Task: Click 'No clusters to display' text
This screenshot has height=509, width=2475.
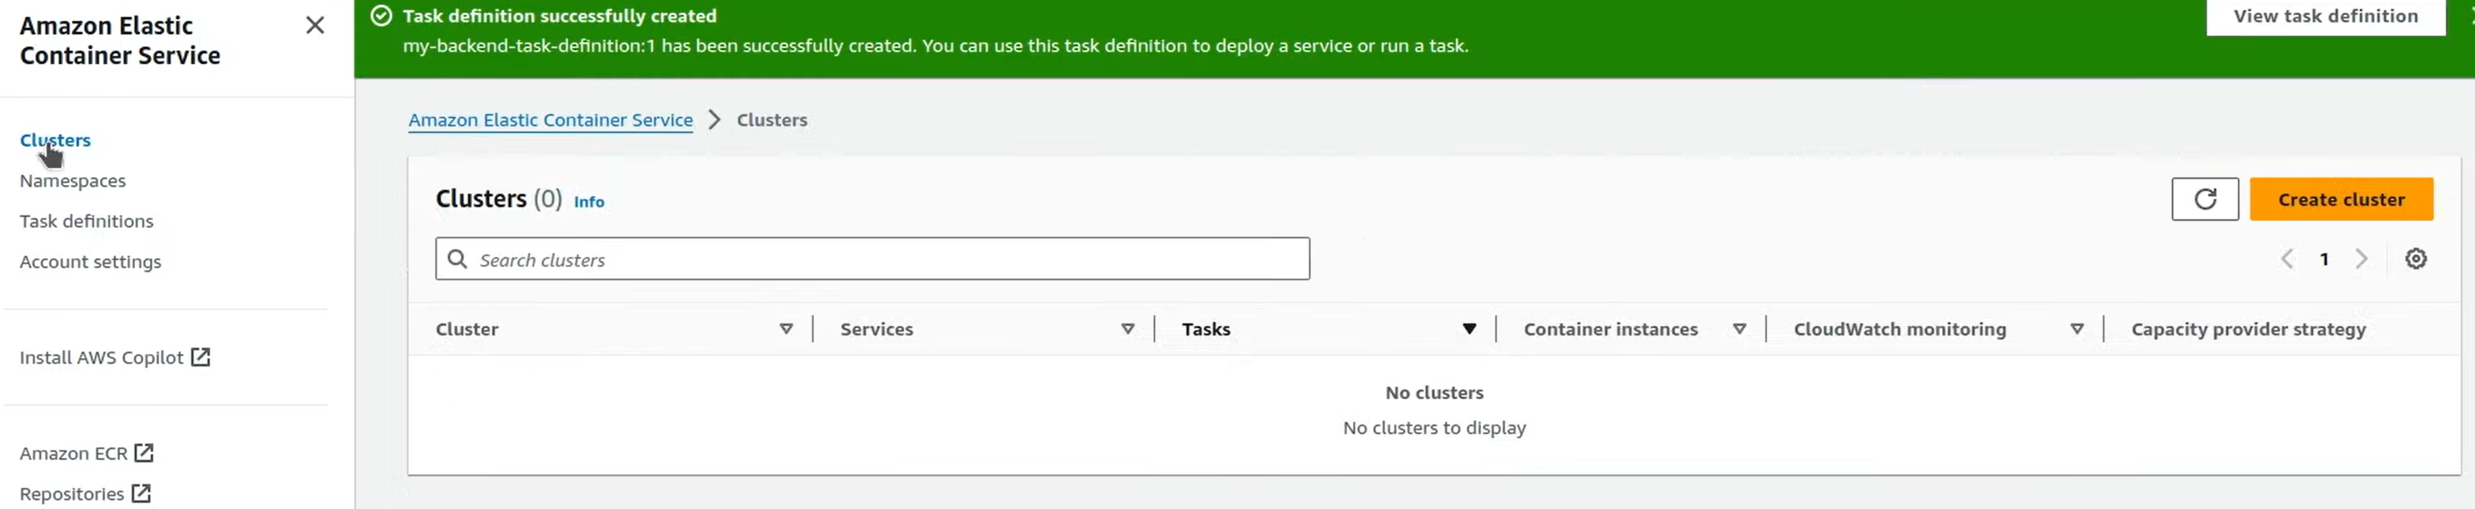Action: pos(1433,428)
